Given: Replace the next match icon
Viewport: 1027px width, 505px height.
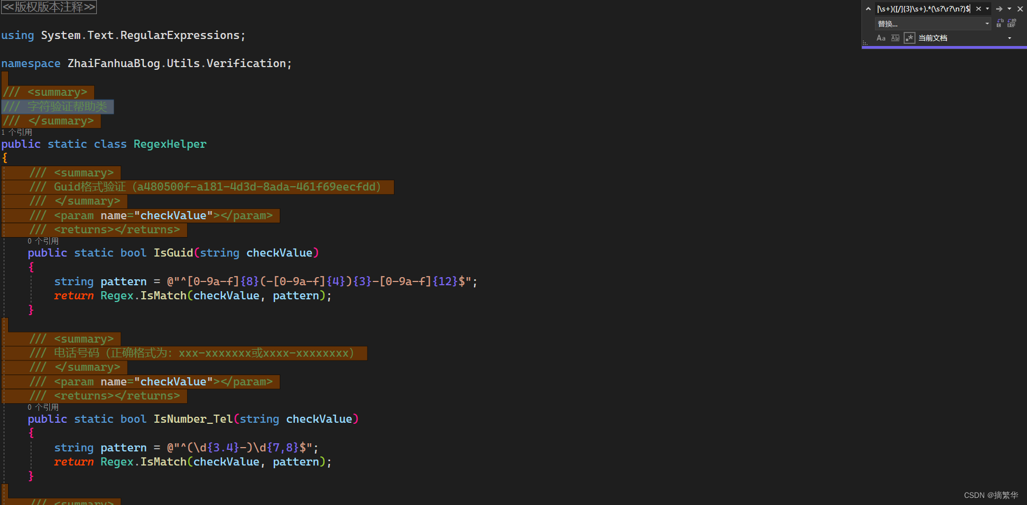Looking at the screenshot, I should pyautogui.click(x=1000, y=23).
